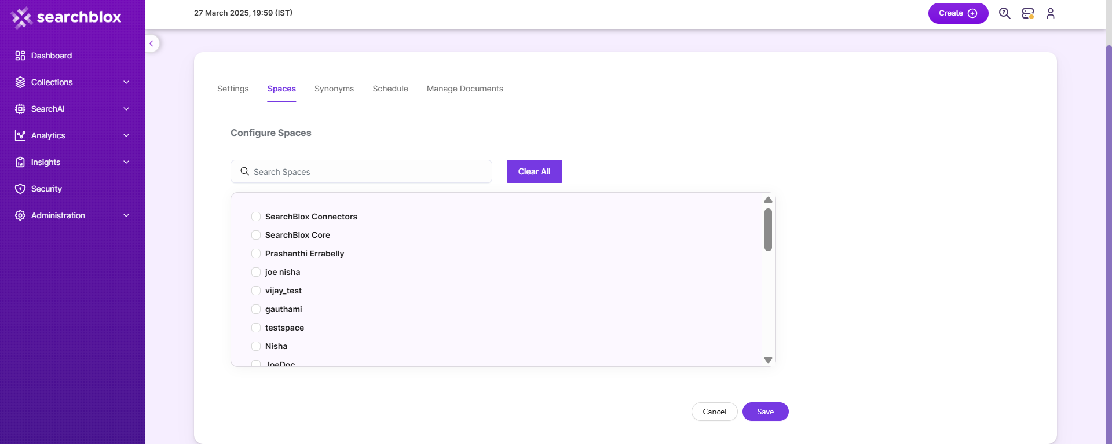The image size is (1112, 444).
Task: Select the Spaces tab
Action: pos(281,89)
